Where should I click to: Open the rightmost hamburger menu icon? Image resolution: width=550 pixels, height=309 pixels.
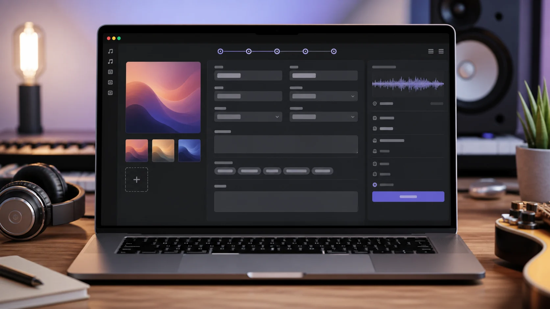(441, 51)
